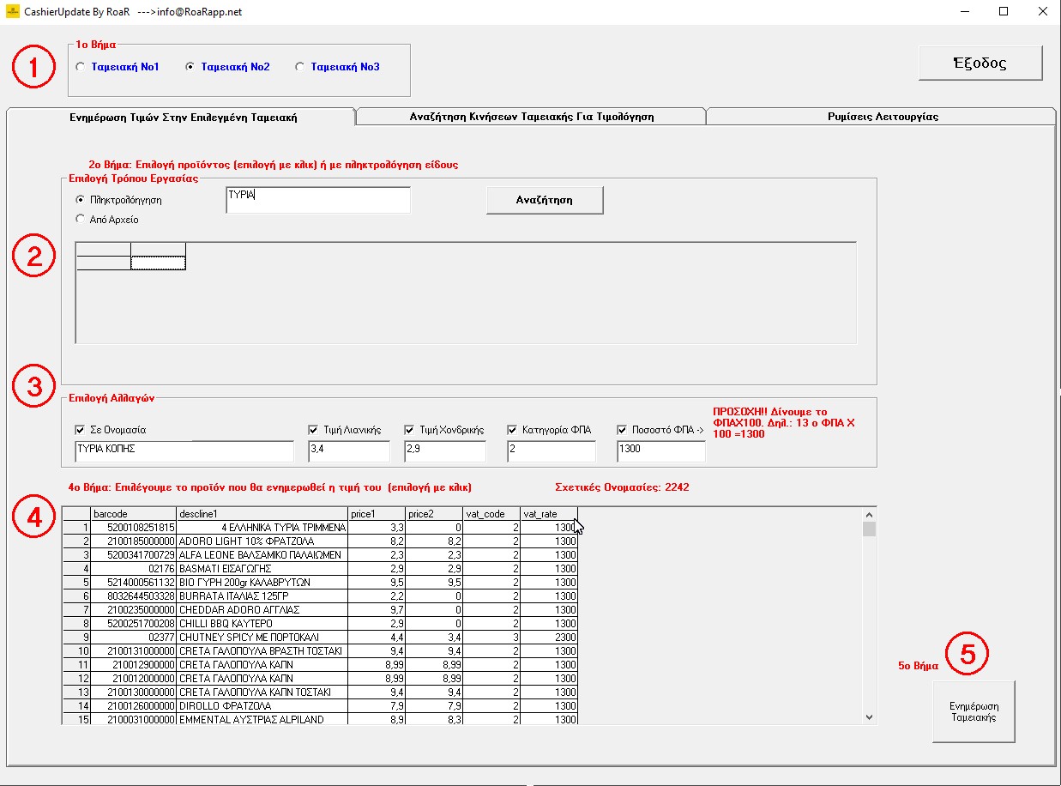Screen dimensions: 1061x786
Task: Choose the Από Αρχείο work mode option
Action: (x=81, y=220)
